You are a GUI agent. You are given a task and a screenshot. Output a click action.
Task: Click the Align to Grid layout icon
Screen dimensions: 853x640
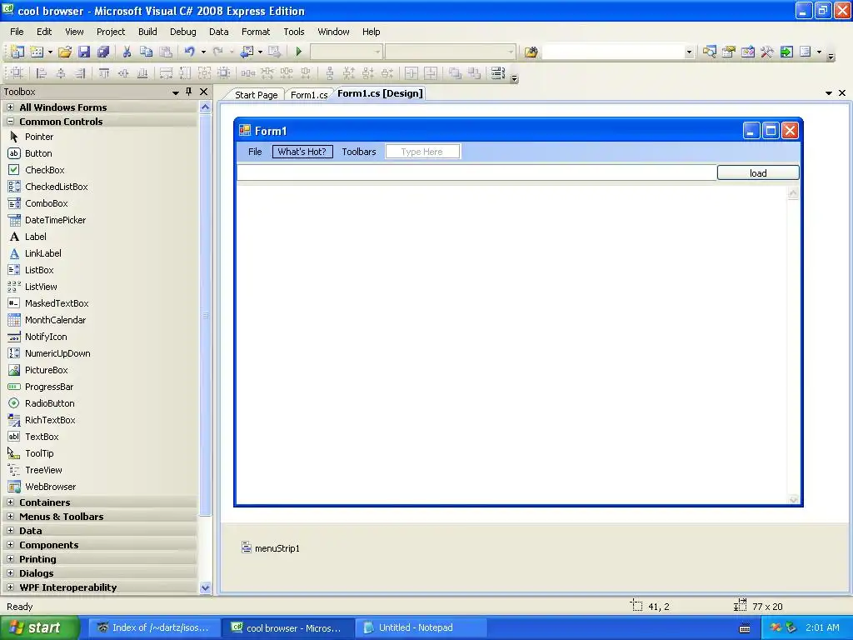[17, 73]
